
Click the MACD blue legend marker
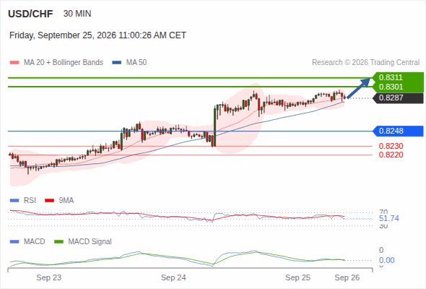(x=14, y=242)
